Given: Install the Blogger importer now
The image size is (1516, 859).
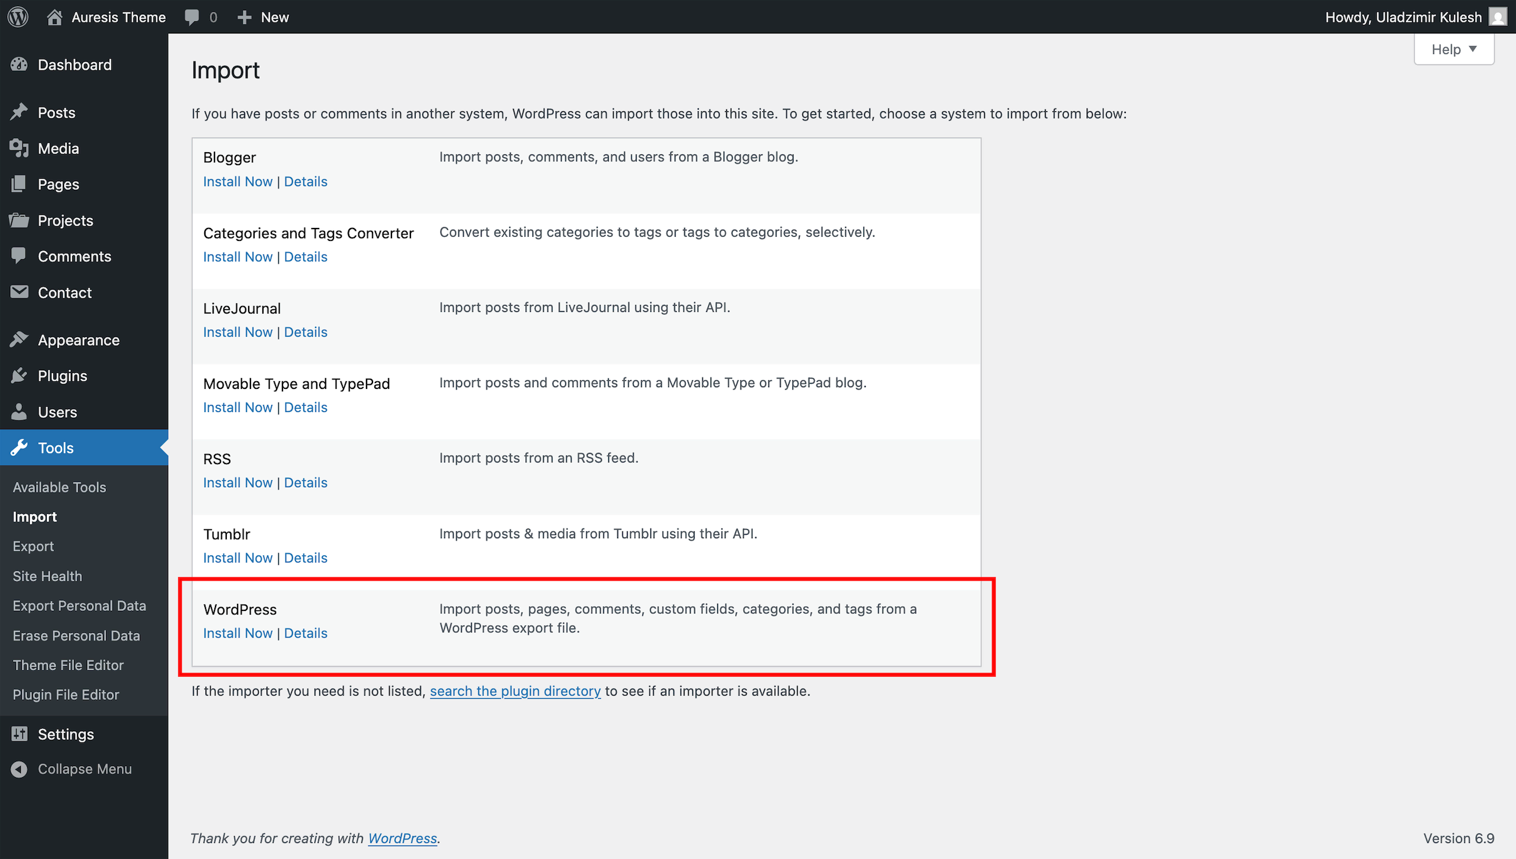Looking at the screenshot, I should [237, 182].
